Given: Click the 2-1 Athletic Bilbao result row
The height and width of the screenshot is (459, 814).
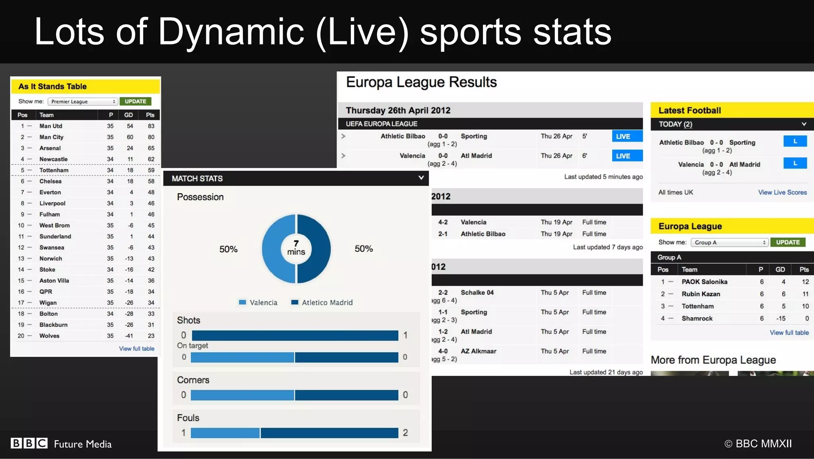Looking at the screenshot, I should (x=537, y=234).
